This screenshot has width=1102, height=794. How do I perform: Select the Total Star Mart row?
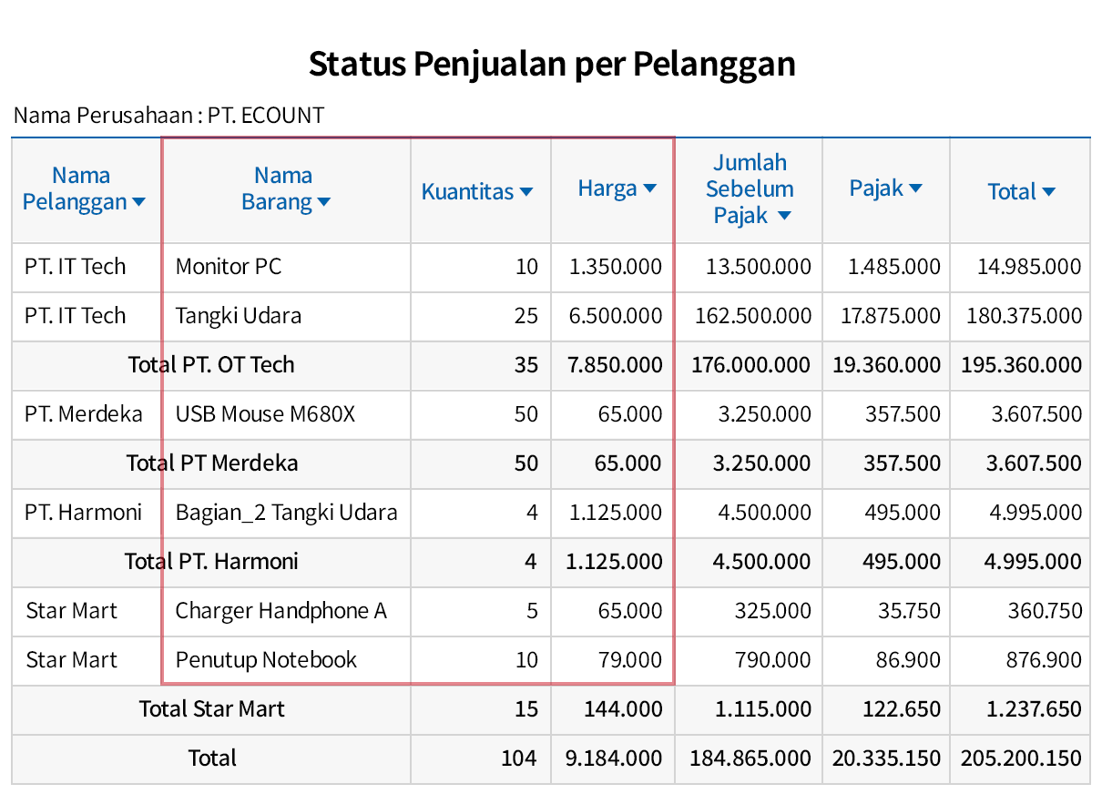pos(210,709)
